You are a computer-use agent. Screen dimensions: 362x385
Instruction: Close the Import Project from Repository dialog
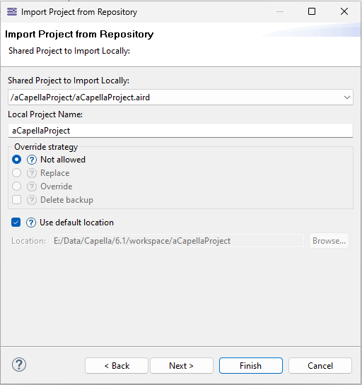coord(344,11)
